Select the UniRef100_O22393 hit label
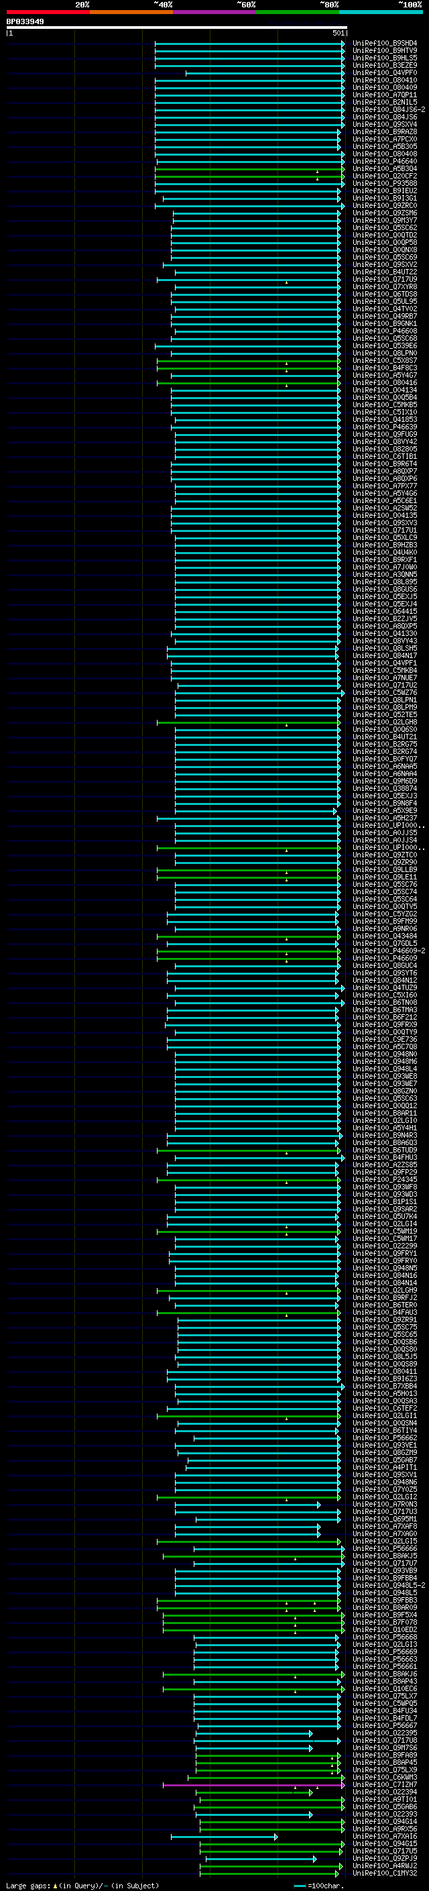Viewport: 429px width, 1891px height. tap(384, 1814)
